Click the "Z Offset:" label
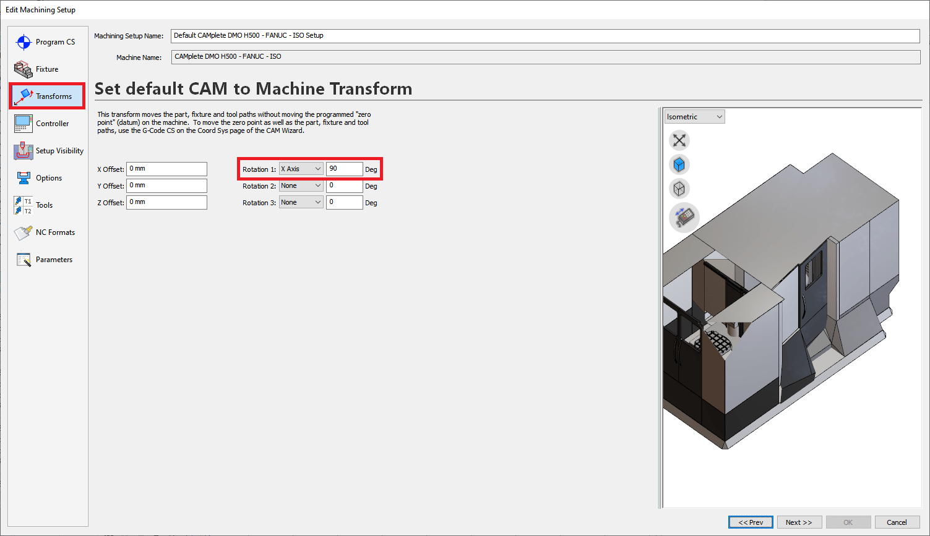Viewport: 930px width, 536px height. (x=111, y=203)
